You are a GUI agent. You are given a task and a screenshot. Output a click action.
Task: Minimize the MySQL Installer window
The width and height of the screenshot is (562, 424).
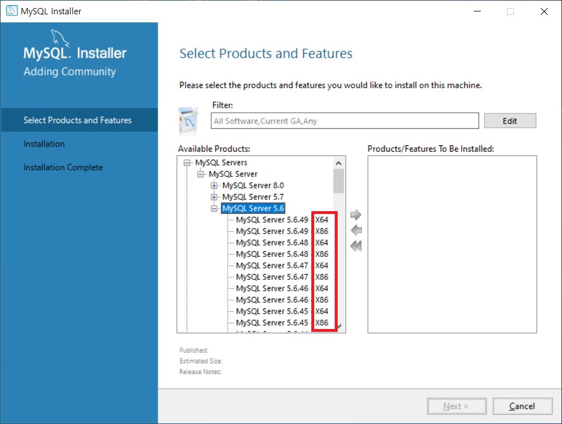coord(477,11)
